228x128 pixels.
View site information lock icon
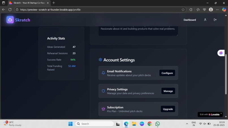click(17, 10)
